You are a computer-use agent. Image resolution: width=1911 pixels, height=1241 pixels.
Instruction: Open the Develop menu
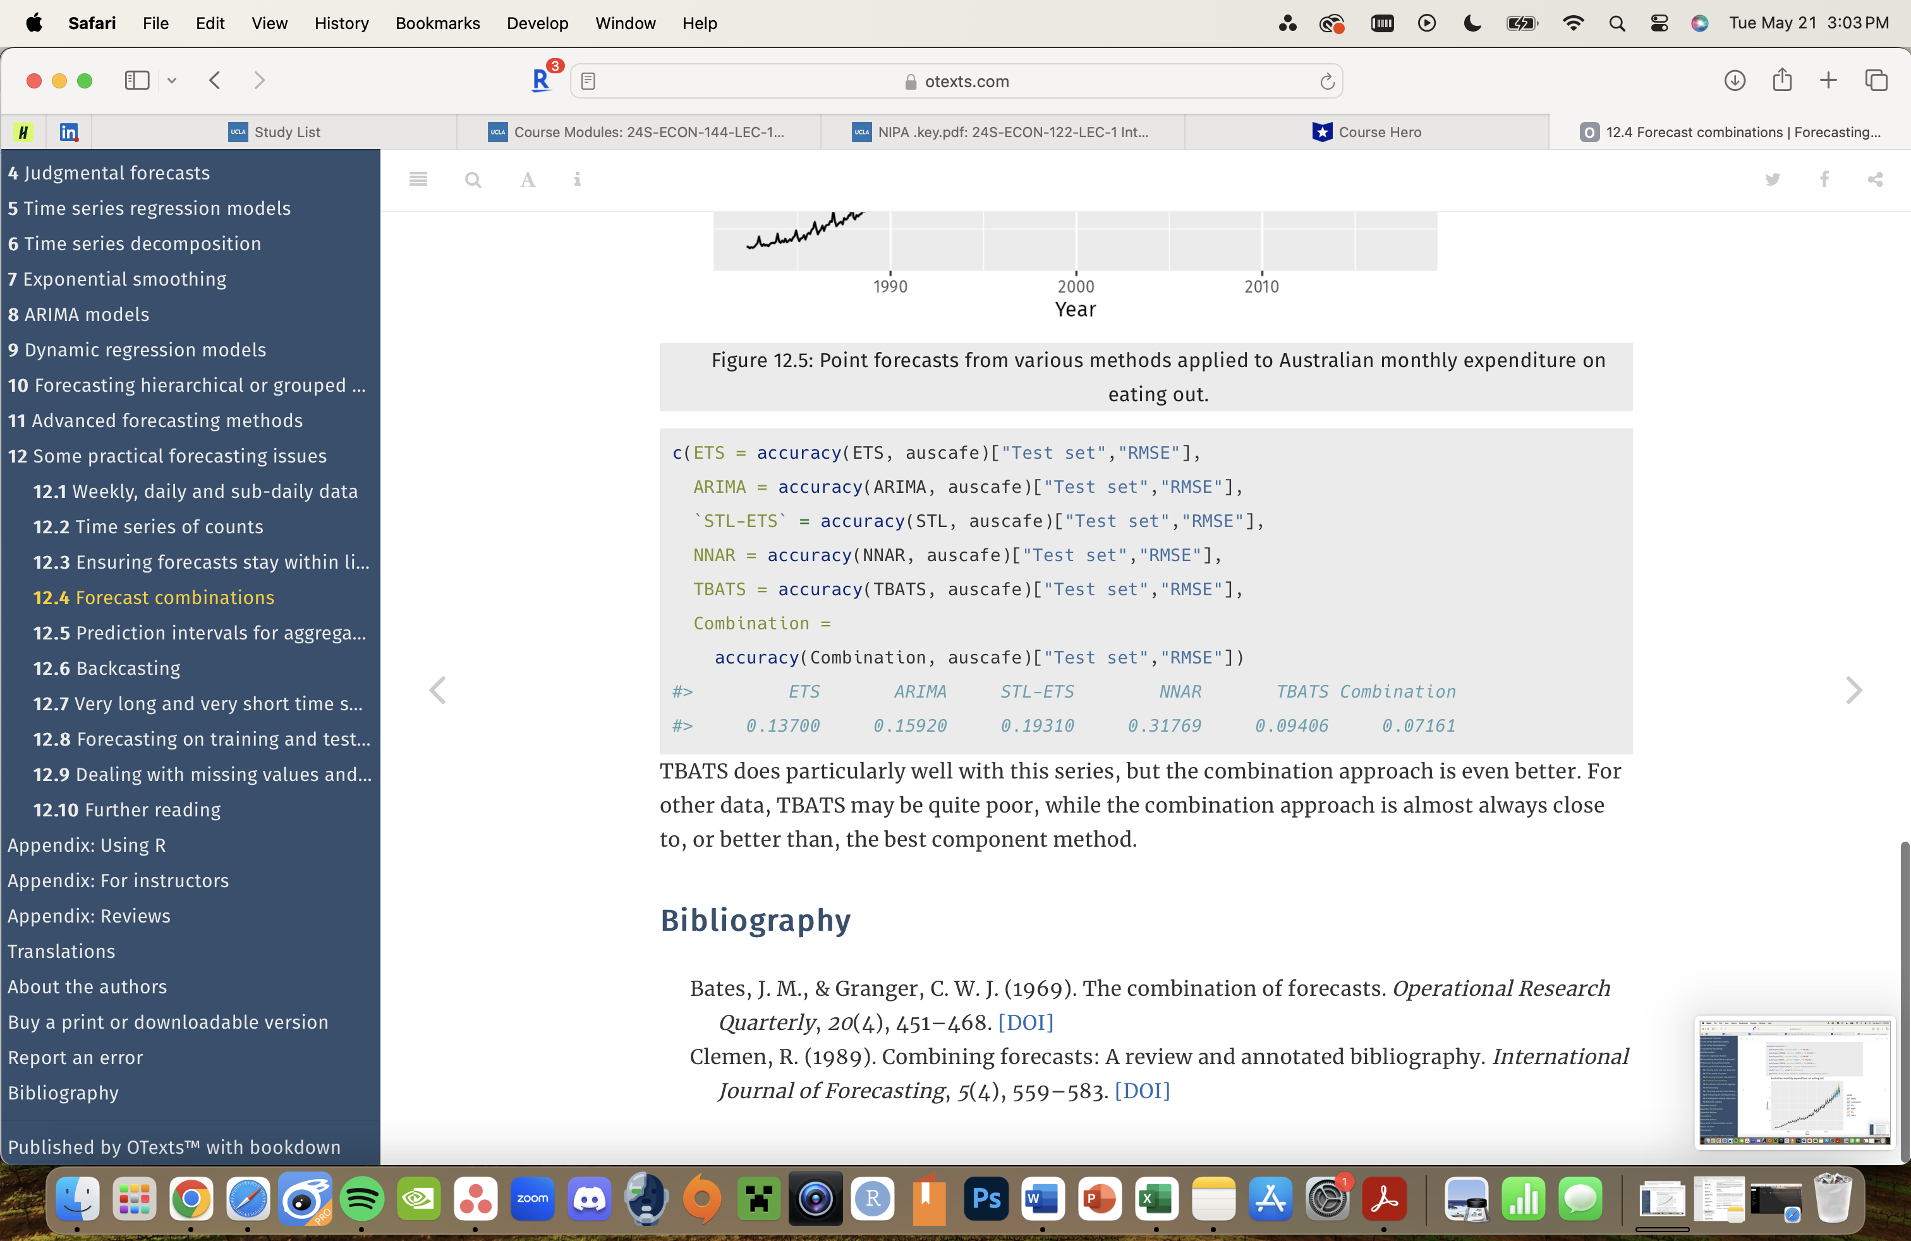point(537,23)
